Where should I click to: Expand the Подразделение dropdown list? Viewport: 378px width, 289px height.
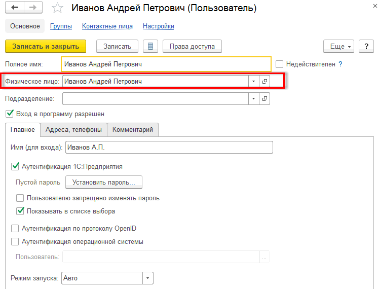pos(253,98)
